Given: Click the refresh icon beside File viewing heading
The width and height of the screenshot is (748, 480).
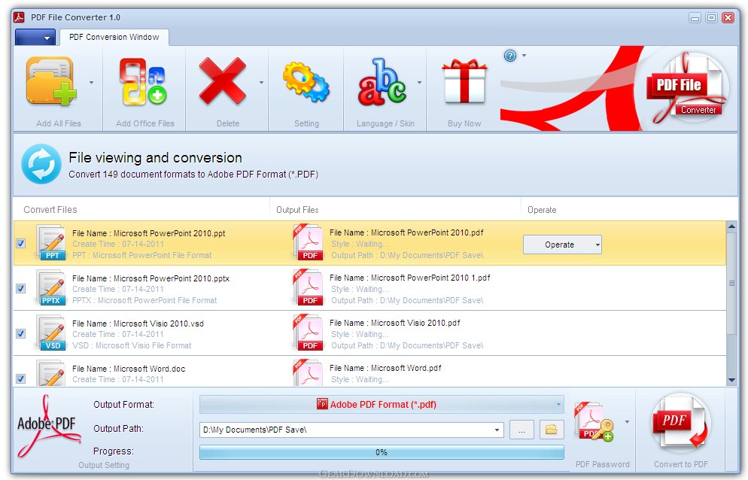Looking at the screenshot, I should point(41,164).
